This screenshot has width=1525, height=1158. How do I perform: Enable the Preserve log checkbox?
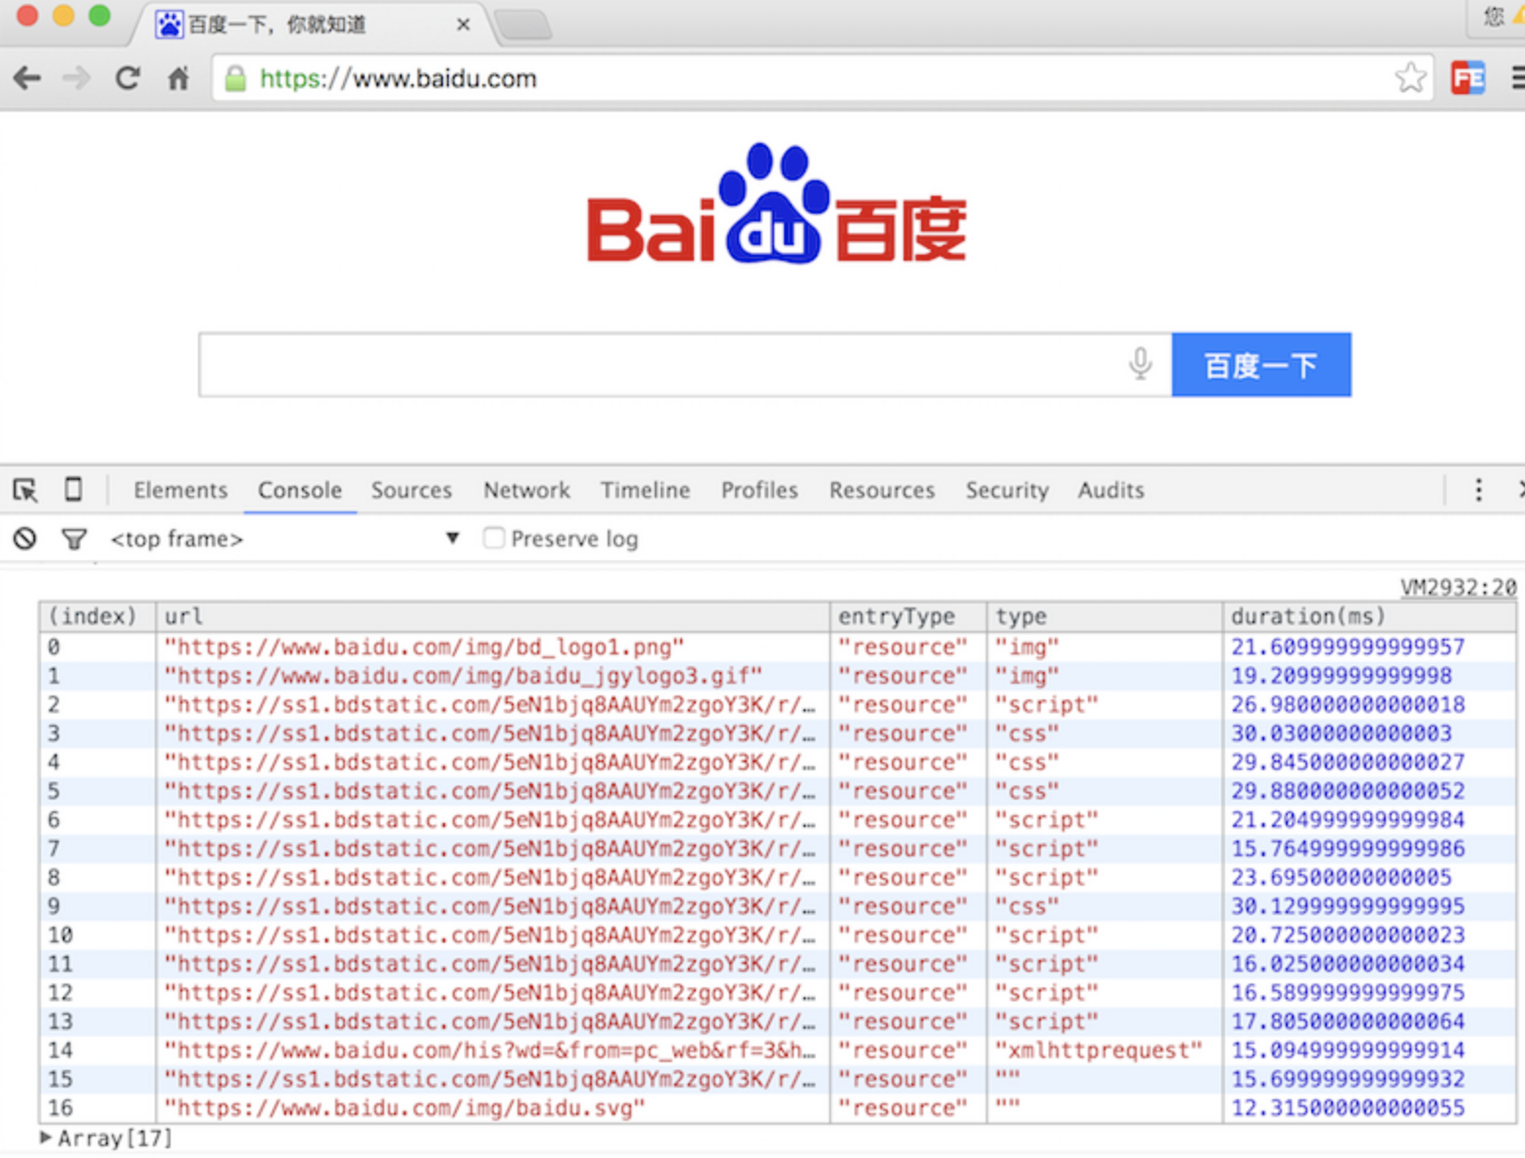click(494, 538)
